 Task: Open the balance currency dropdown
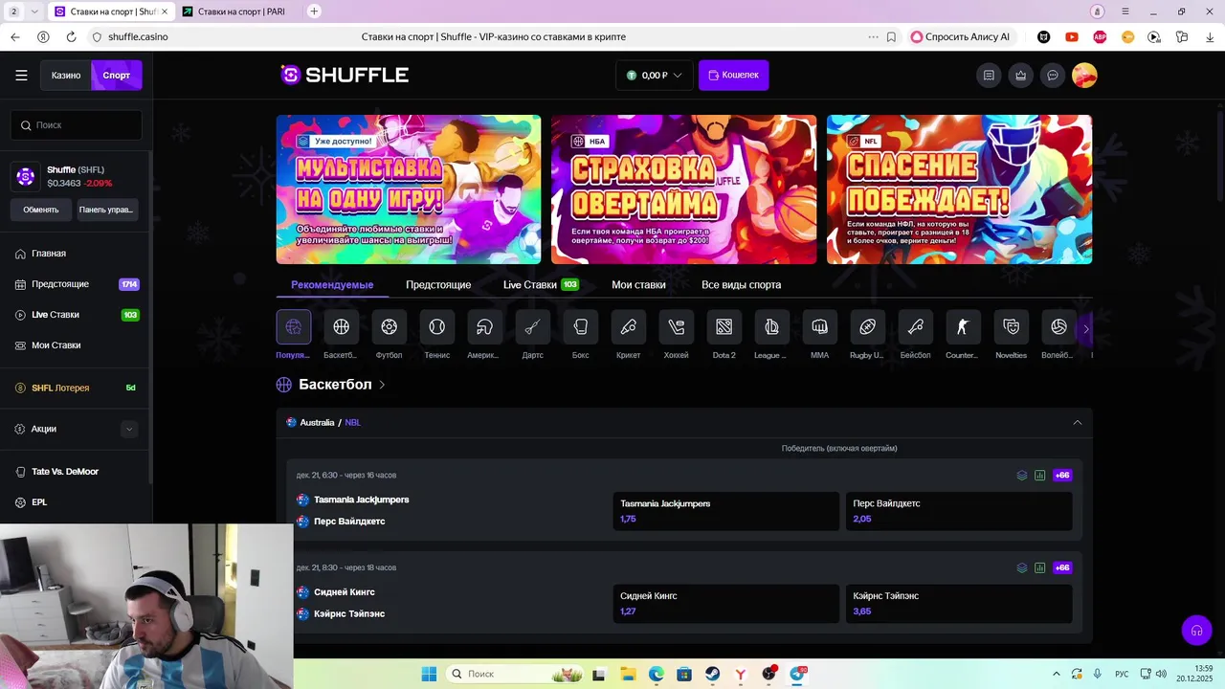[x=655, y=76]
